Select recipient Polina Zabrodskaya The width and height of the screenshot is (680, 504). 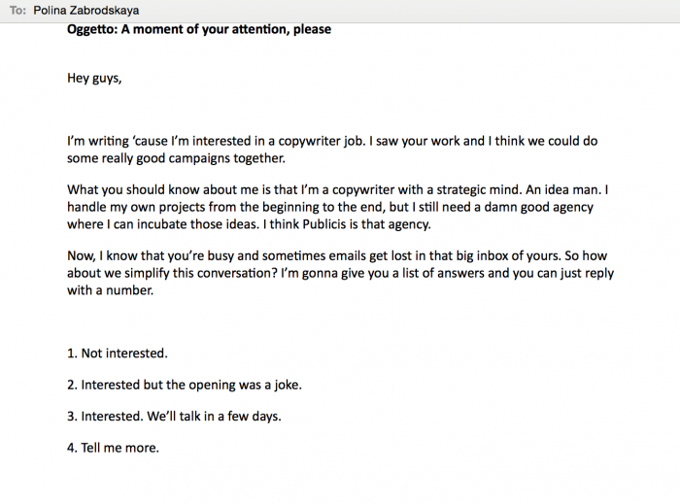click(x=85, y=11)
